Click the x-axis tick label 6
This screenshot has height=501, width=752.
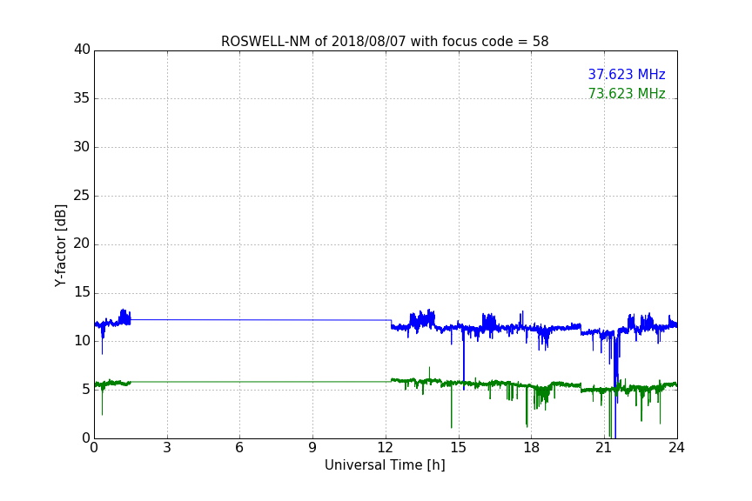[240, 448]
